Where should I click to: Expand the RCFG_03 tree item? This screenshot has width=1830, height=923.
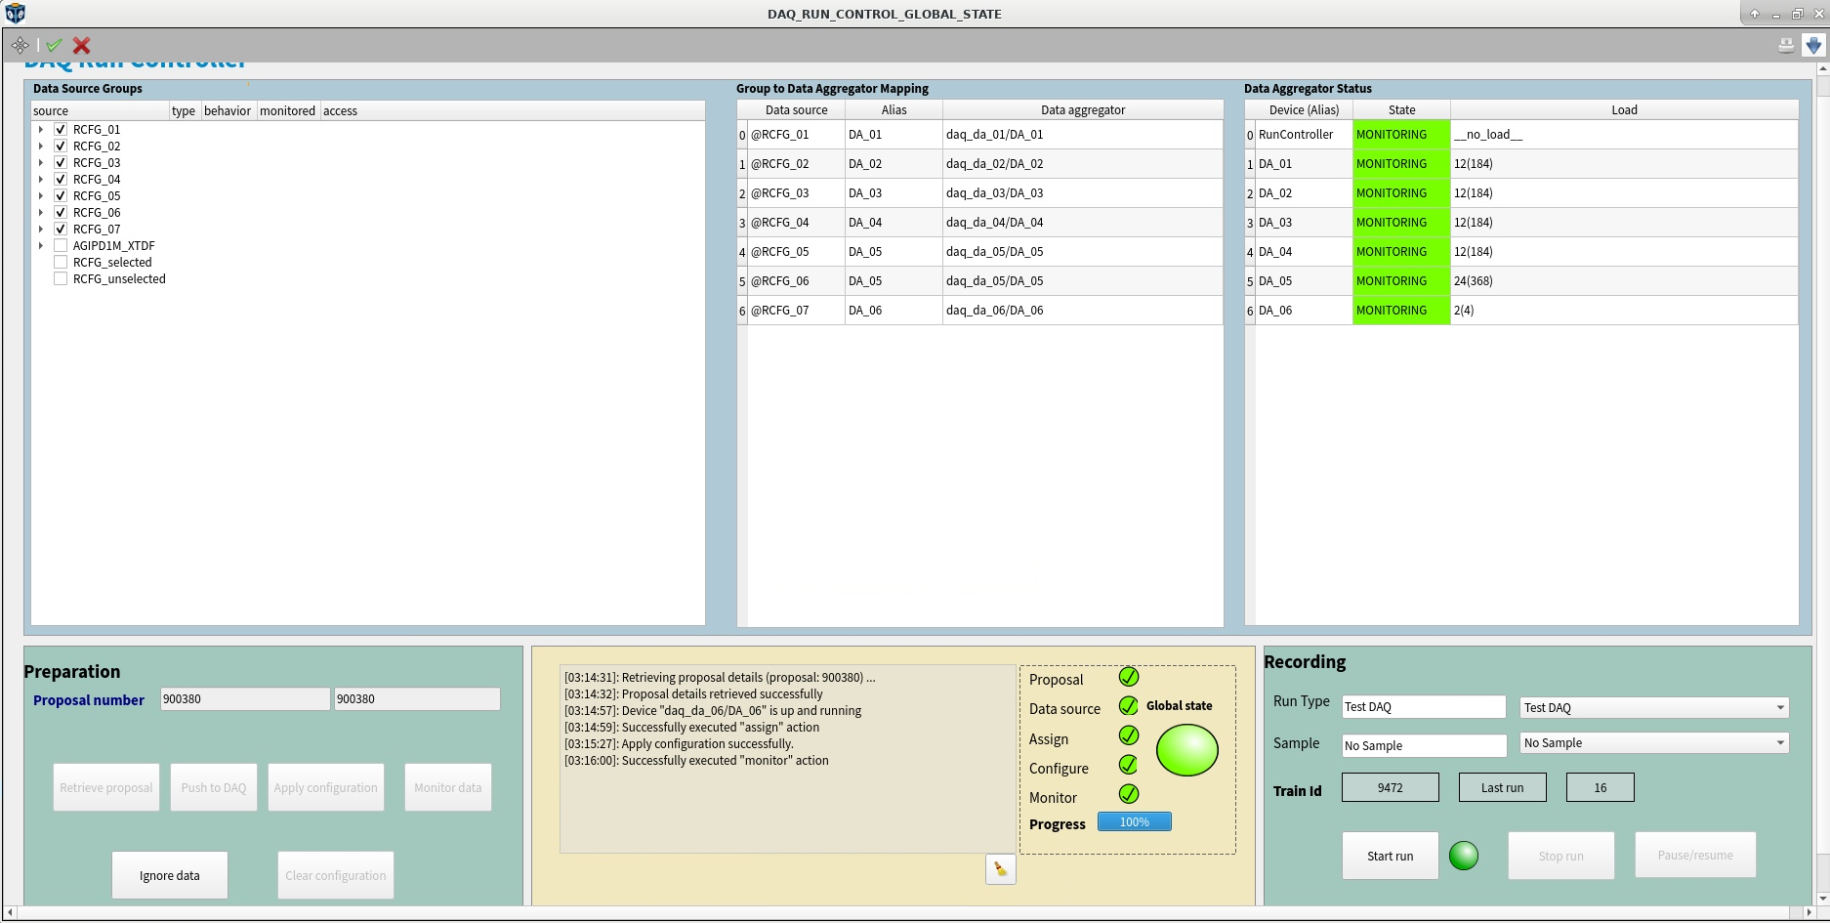pyautogui.click(x=40, y=162)
